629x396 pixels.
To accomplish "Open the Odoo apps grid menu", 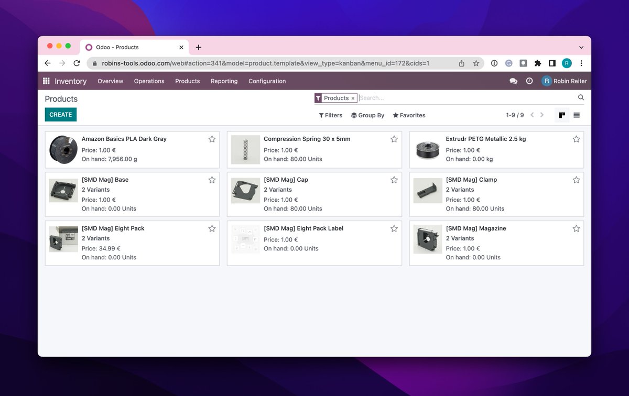I will click(46, 81).
